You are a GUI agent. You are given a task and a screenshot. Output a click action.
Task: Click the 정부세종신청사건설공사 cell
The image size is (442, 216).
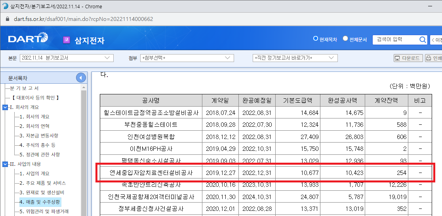pyautogui.click(x=151, y=209)
